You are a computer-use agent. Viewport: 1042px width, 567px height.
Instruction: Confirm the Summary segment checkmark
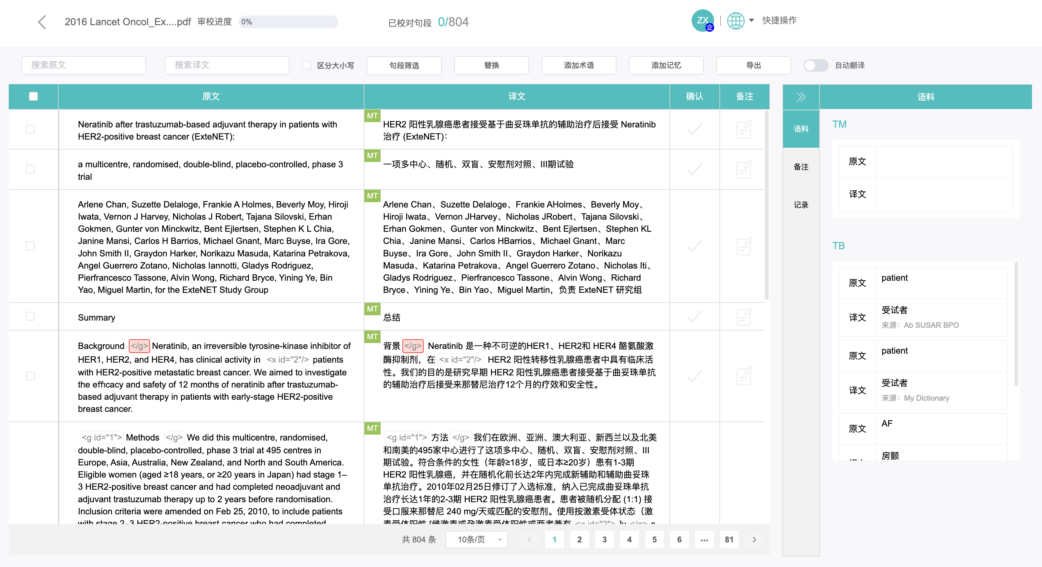coord(694,316)
